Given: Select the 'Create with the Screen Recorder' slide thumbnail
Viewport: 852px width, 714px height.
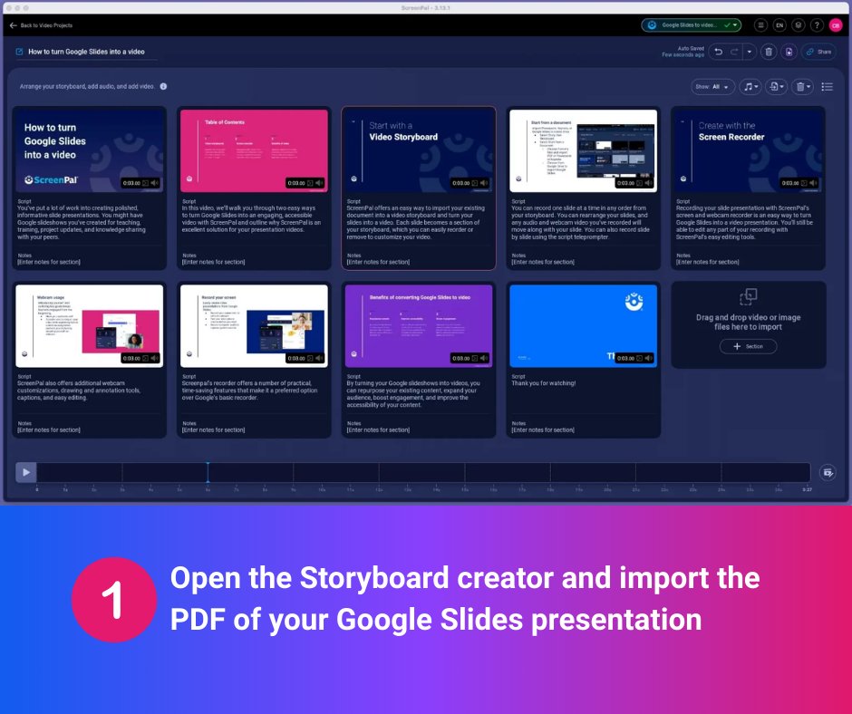Looking at the screenshot, I should [748, 150].
